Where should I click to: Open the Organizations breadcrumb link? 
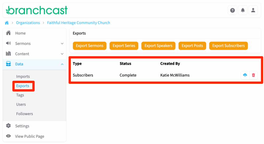click(x=28, y=23)
